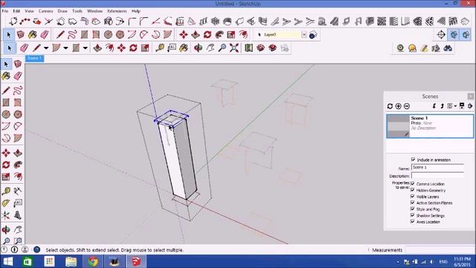Click the crosshair target icon in the top-right toolbar
Screen dimensions: 476x268
(x=441, y=35)
